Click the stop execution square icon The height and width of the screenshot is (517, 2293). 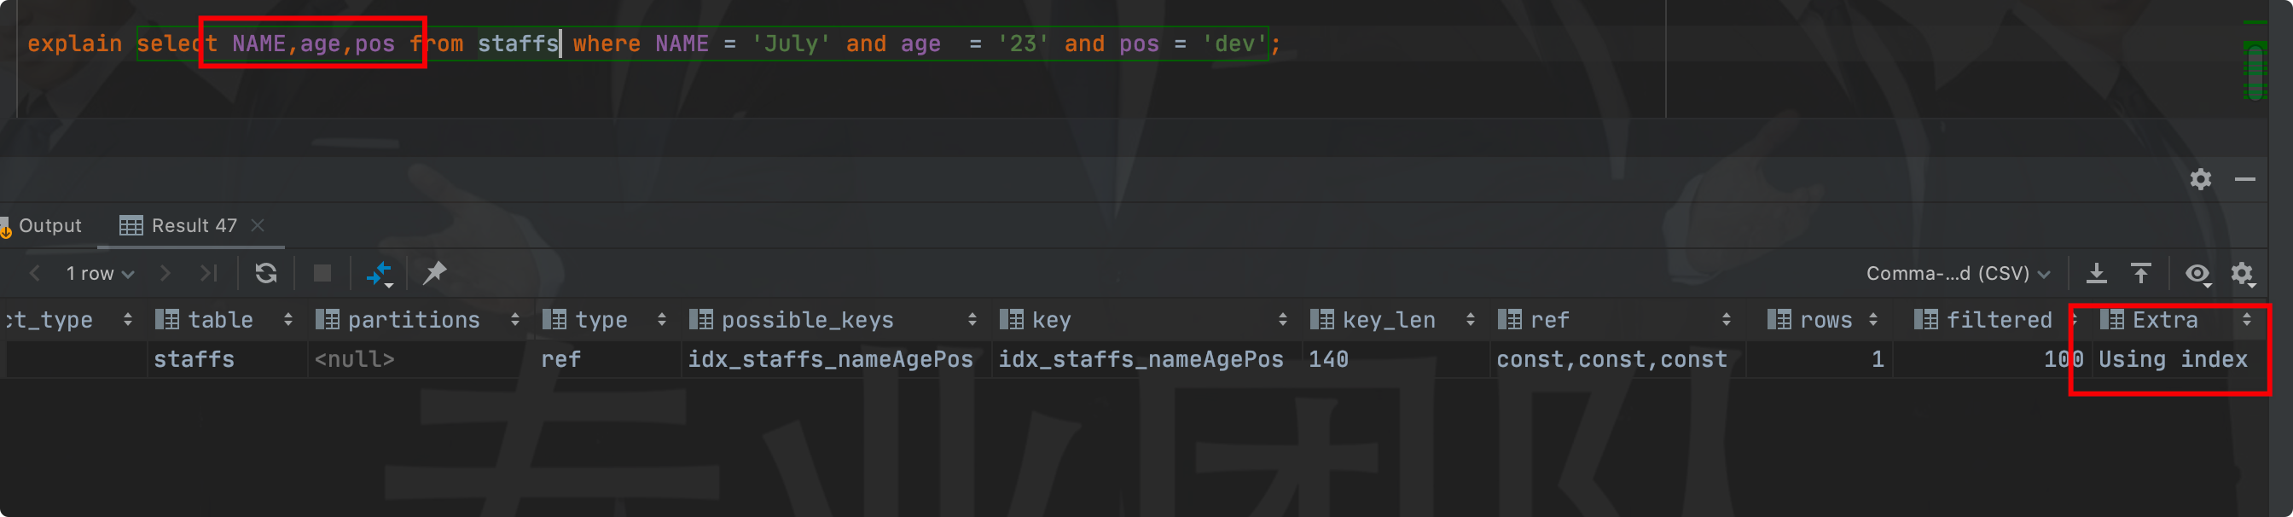322,273
